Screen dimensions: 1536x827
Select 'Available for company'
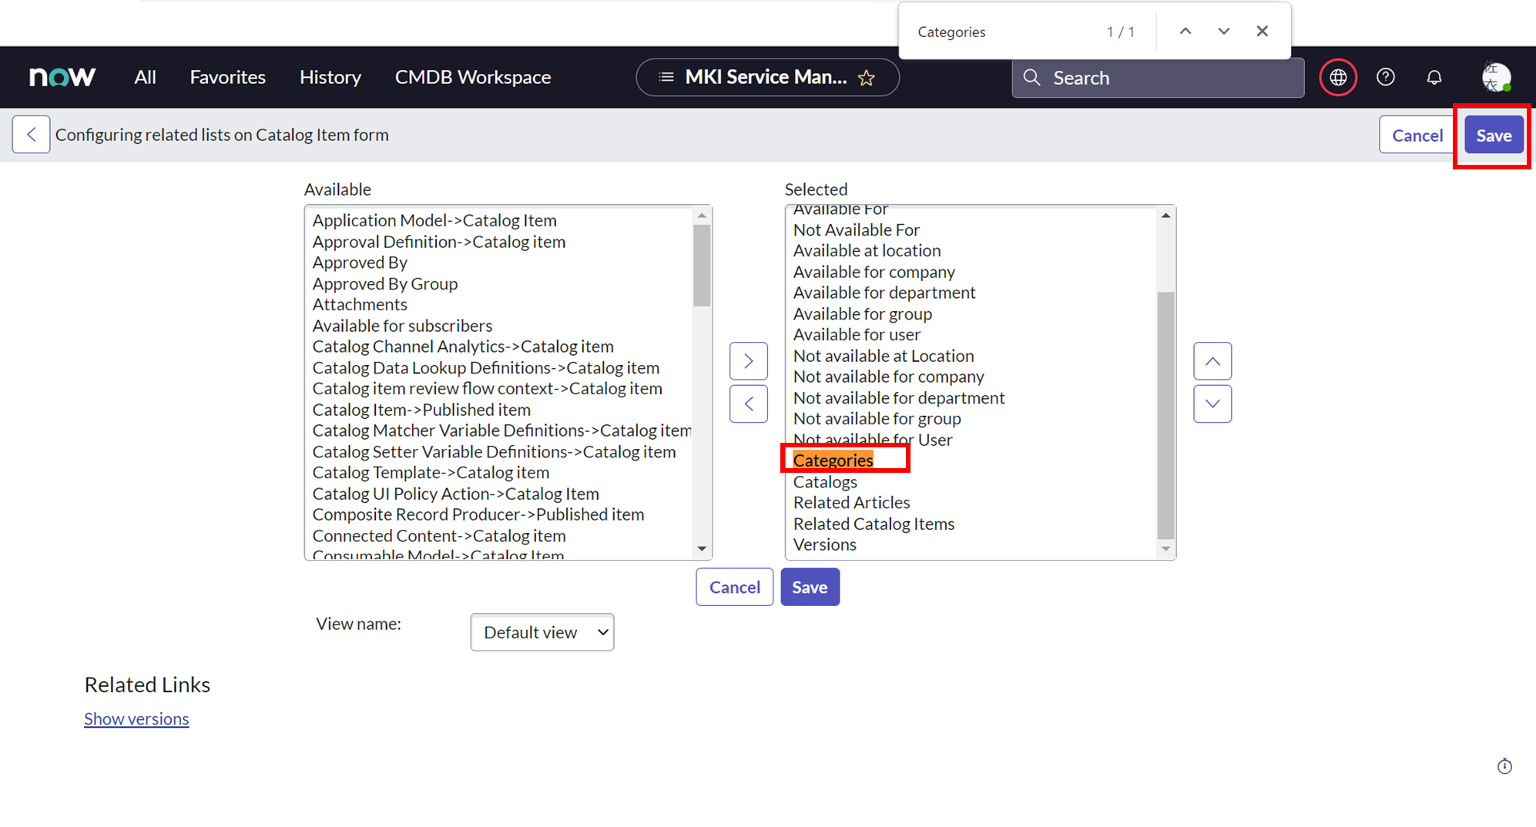874,273
